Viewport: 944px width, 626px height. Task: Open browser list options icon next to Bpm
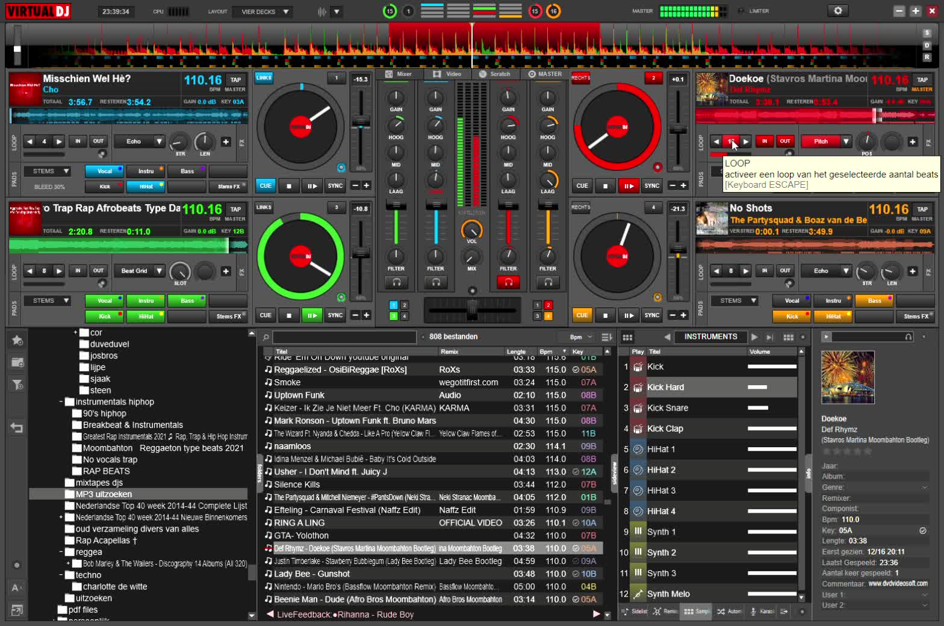coord(607,337)
